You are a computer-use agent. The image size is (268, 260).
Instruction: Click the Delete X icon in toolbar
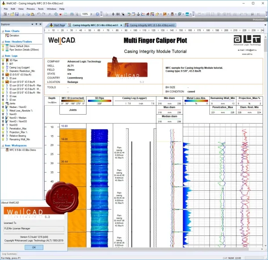50,14
